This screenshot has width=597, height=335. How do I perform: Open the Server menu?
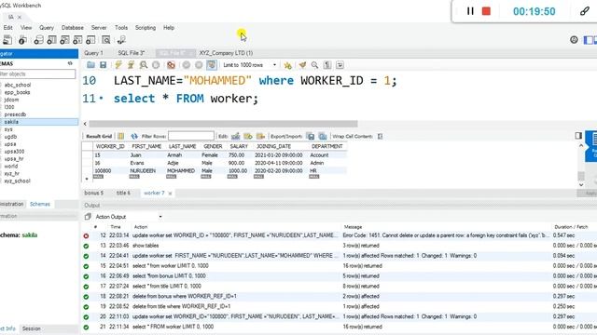[x=99, y=28]
